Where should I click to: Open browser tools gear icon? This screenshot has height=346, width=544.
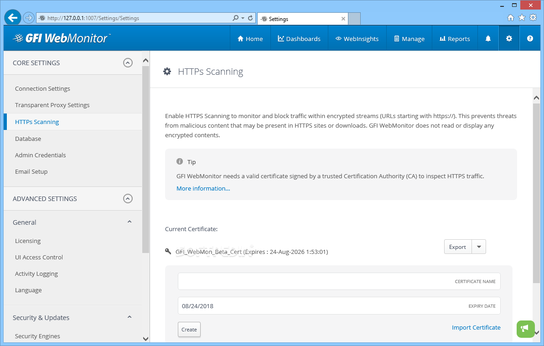pos(533,18)
